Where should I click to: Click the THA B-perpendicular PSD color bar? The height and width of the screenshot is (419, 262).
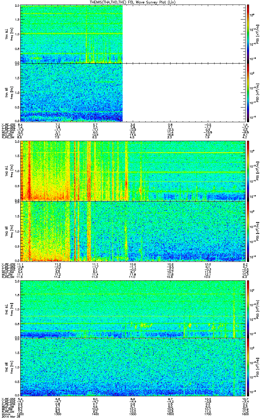[x=248, y=34]
